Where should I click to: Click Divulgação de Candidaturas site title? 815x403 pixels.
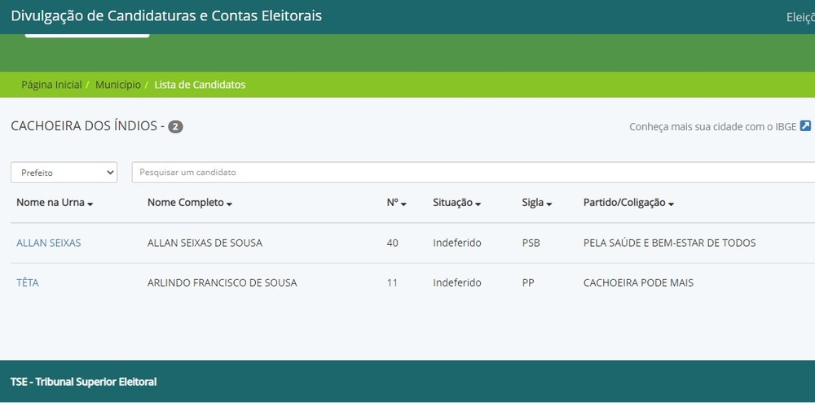[x=166, y=15]
